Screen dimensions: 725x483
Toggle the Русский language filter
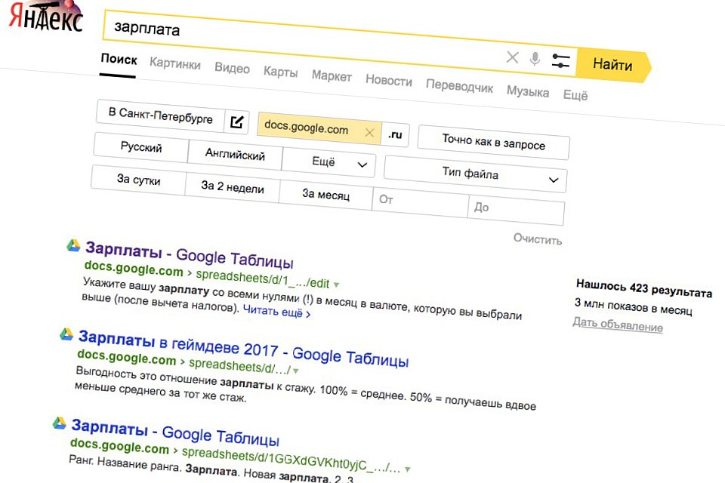(x=141, y=147)
